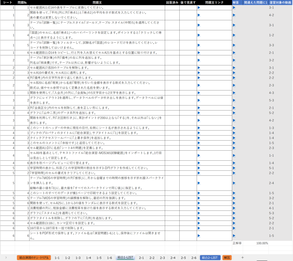This screenshot has height=261, width=293.
Task: Click answer arrow for A17:B20 table removal question
Action: coord(234,68)
